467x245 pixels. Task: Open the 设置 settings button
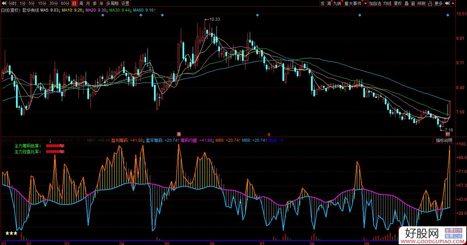click(125, 3)
